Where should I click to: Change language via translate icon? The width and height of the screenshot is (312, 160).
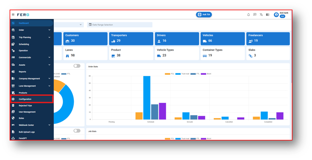point(261,15)
